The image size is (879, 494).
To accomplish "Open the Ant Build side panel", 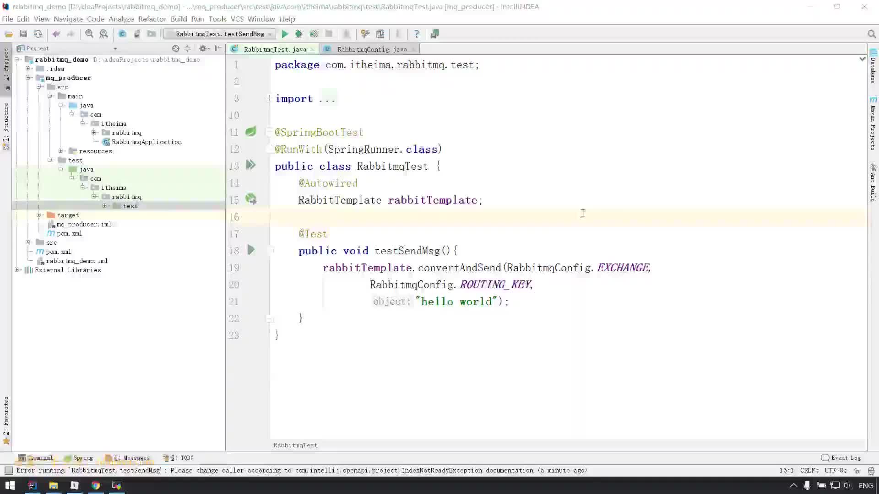I will pyautogui.click(x=873, y=182).
